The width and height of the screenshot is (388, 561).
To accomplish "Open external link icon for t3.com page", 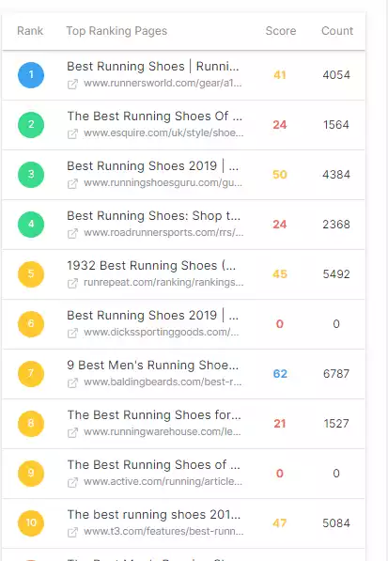I will point(72,532).
